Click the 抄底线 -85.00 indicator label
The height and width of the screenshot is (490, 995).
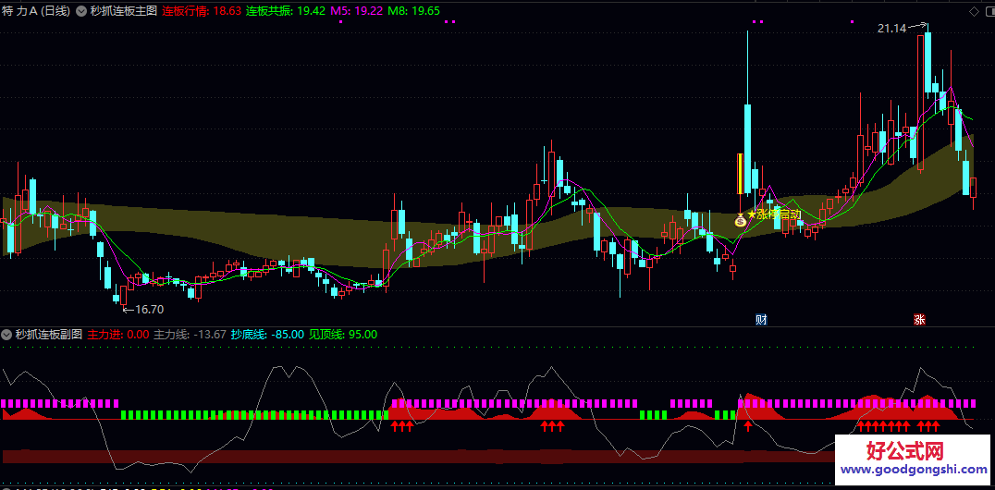click(x=266, y=335)
